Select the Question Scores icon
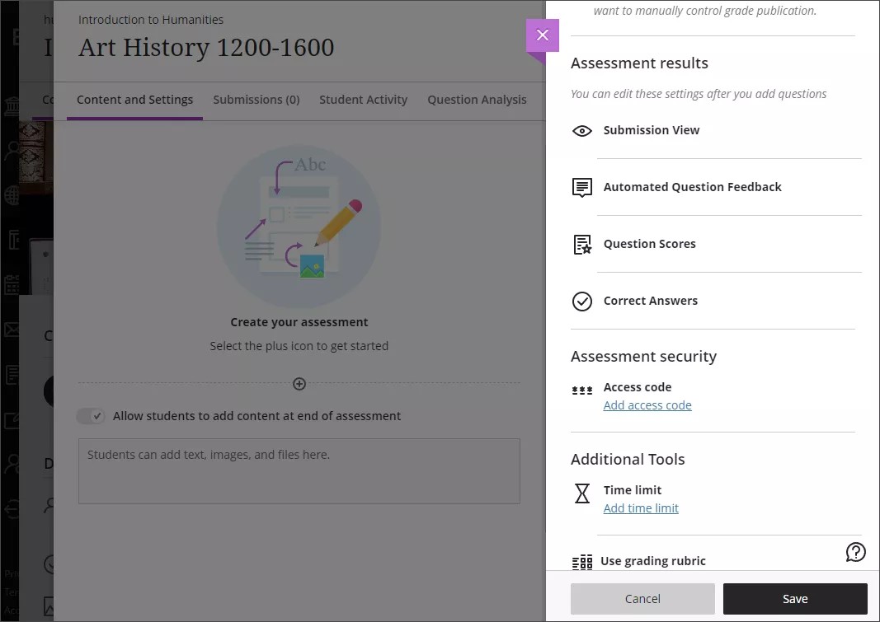Viewport: 880px width, 622px height. point(582,244)
